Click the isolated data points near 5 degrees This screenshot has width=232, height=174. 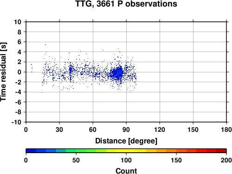coord(32,68)
